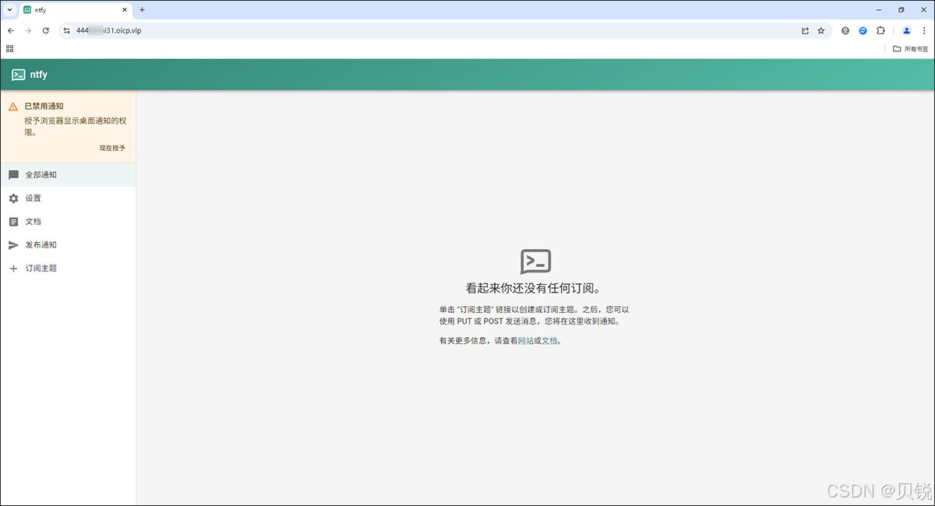
Task: Click the site info icon in address bar
Action: point(67,30)
